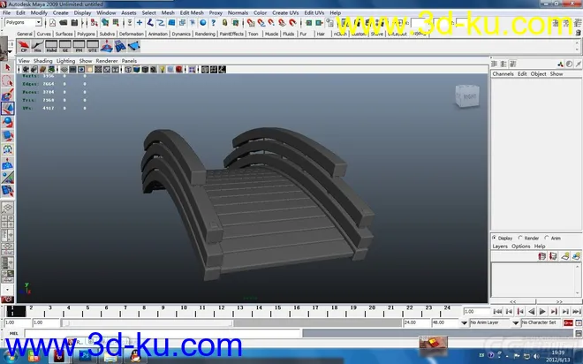Click the view cube in viewport
This screenshot has height=364, width=583.
point(464,95)
